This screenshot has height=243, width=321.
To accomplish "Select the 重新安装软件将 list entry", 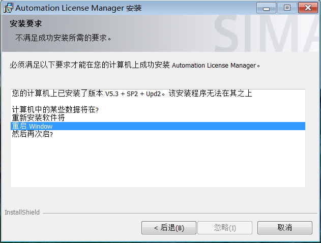I will [39, 118].
